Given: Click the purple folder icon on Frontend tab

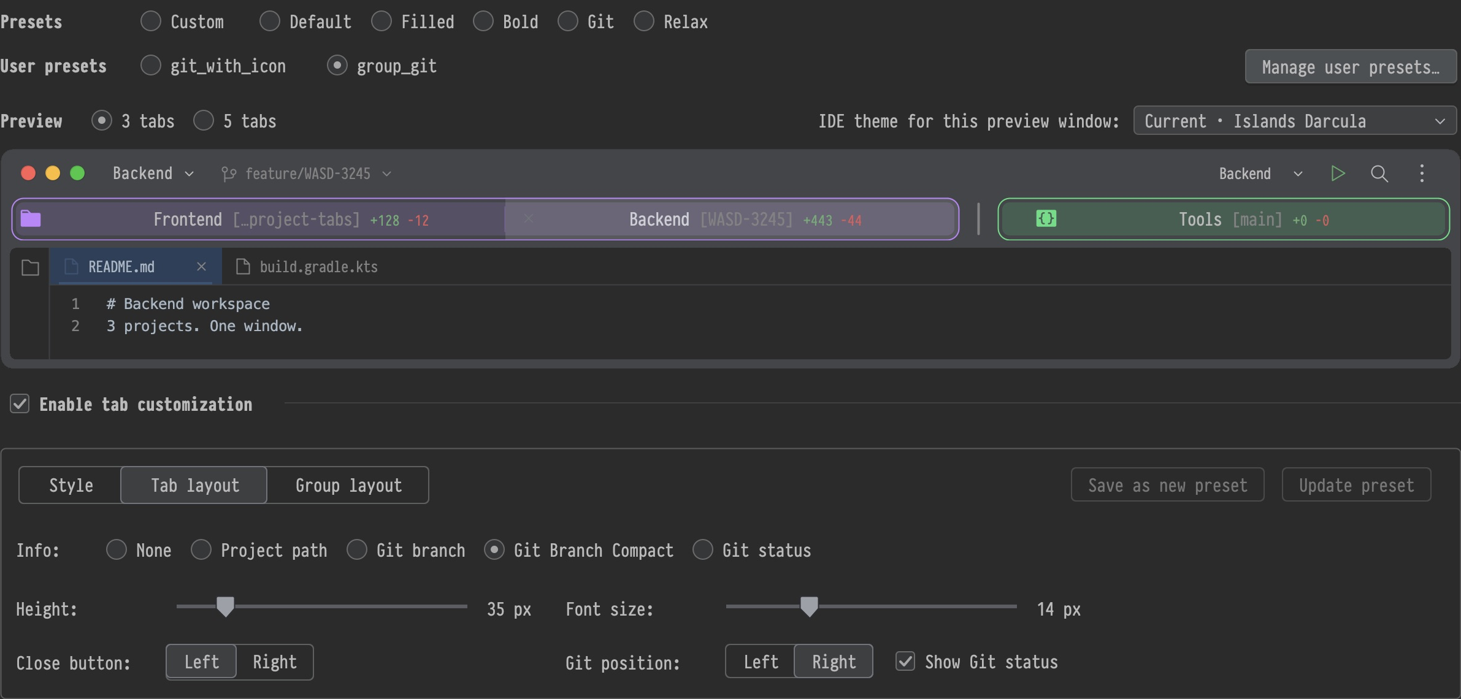Looking at the screenshot, I should [31, 218].
